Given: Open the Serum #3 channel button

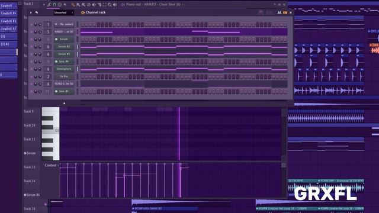Looking at the screenshot, I should click(64, 54).
